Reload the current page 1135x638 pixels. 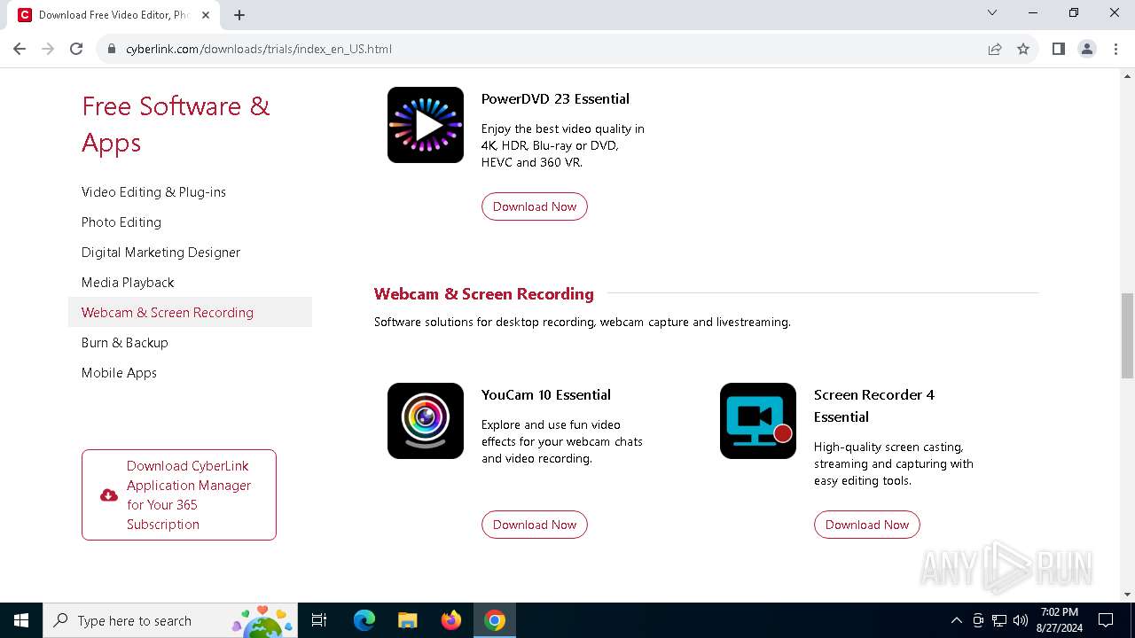(x=76, y=49)
